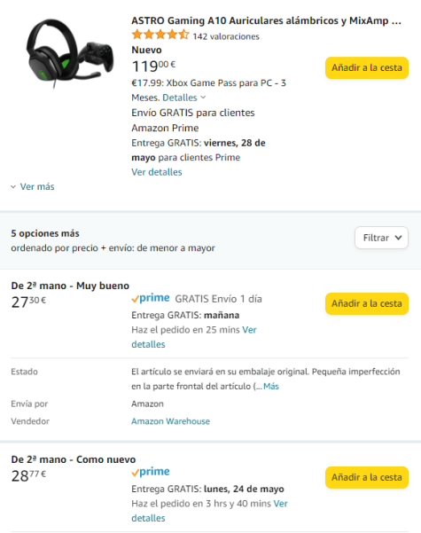Click the prime badge on Muy bueno offer
421x533 pixels.
click(151, 299)
